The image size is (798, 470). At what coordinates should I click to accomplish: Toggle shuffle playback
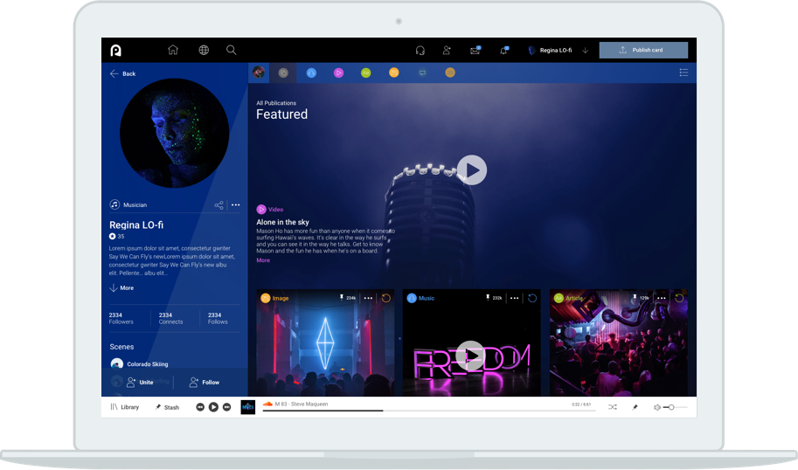612,407
